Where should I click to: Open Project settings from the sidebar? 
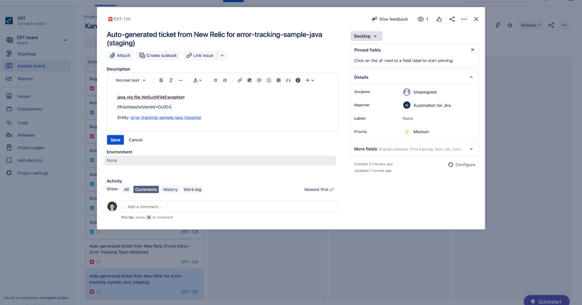pos(32,173)
